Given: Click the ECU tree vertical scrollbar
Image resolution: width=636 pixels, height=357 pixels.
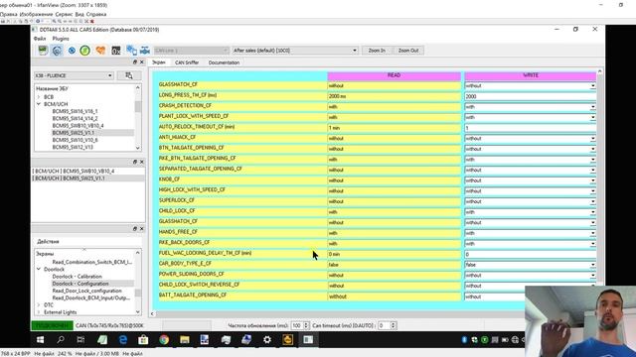Looking at the screenshot, I should (x=138, y=117).
